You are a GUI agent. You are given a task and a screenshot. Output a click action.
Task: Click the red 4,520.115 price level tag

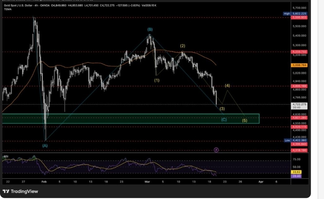(299, 127)
